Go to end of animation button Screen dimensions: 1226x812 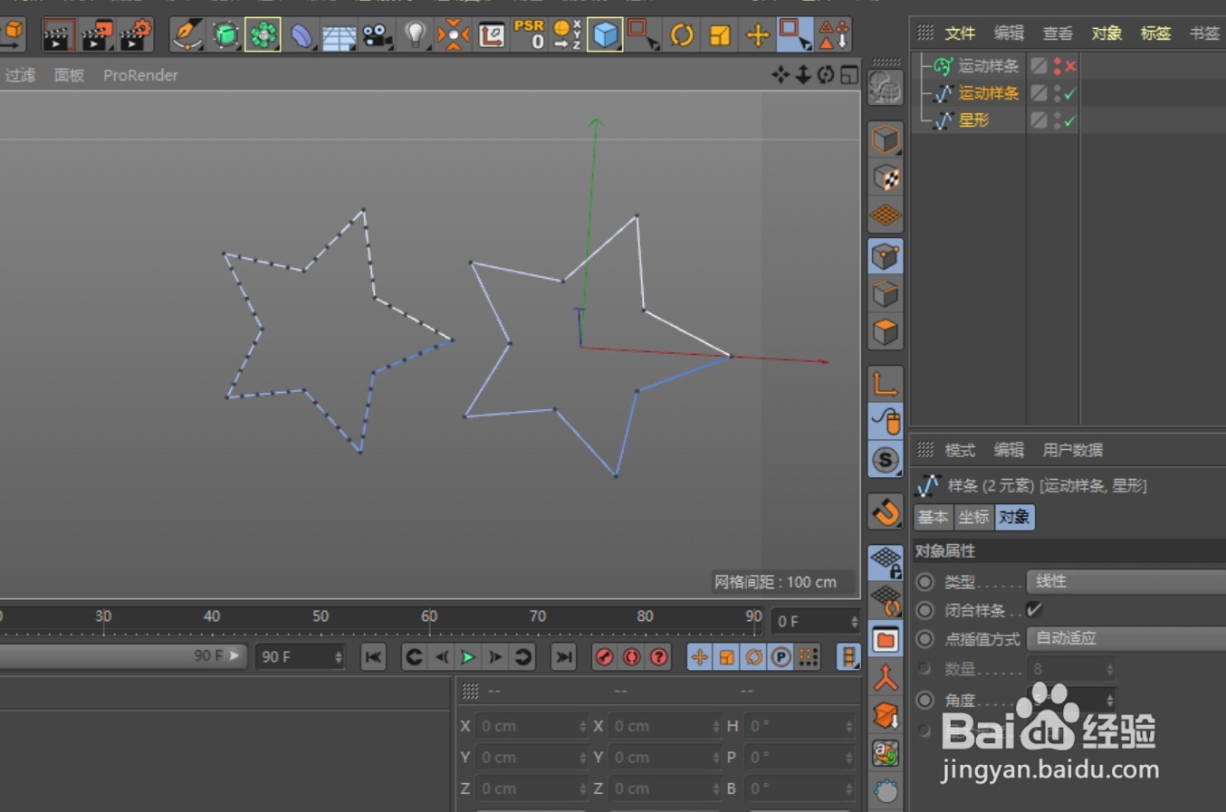[x=564, y=657]
